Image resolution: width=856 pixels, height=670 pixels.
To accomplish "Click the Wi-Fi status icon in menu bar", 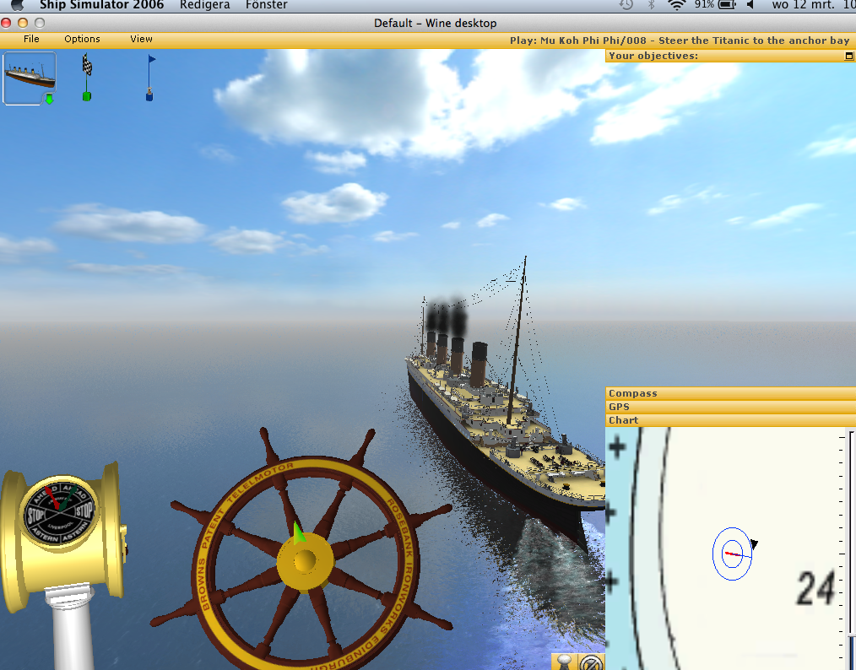I will tap(676, 5).
